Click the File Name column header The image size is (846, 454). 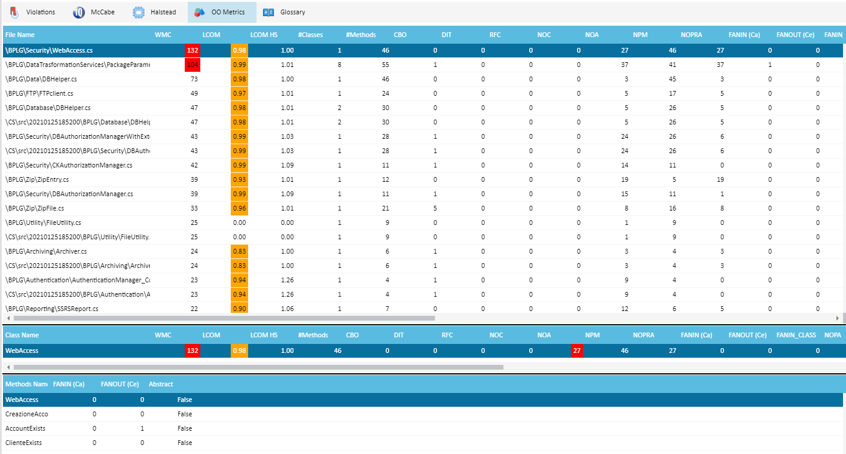[x=20, y=35]
